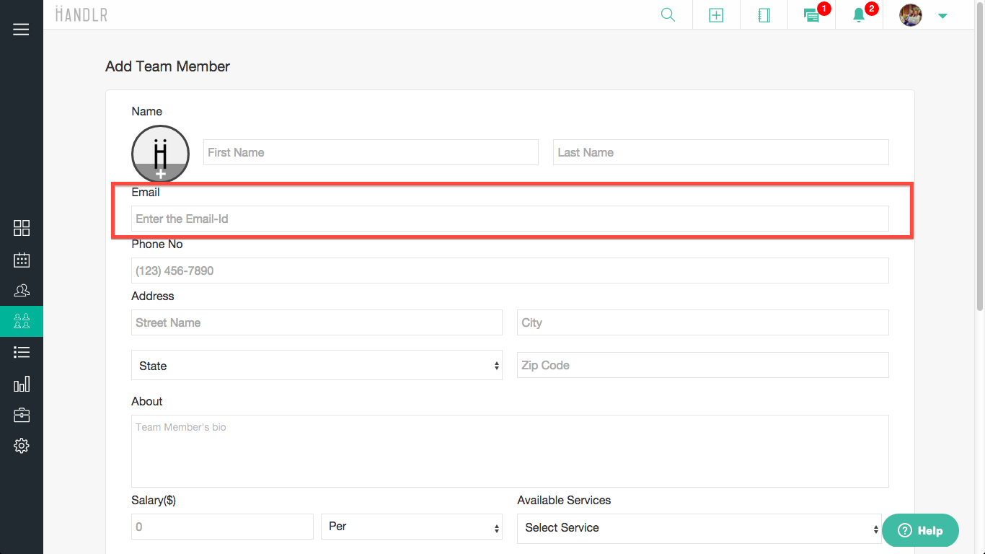
Task: Open the bar chart reports icon
Action: pyautogui.click(x=22, y=384)
